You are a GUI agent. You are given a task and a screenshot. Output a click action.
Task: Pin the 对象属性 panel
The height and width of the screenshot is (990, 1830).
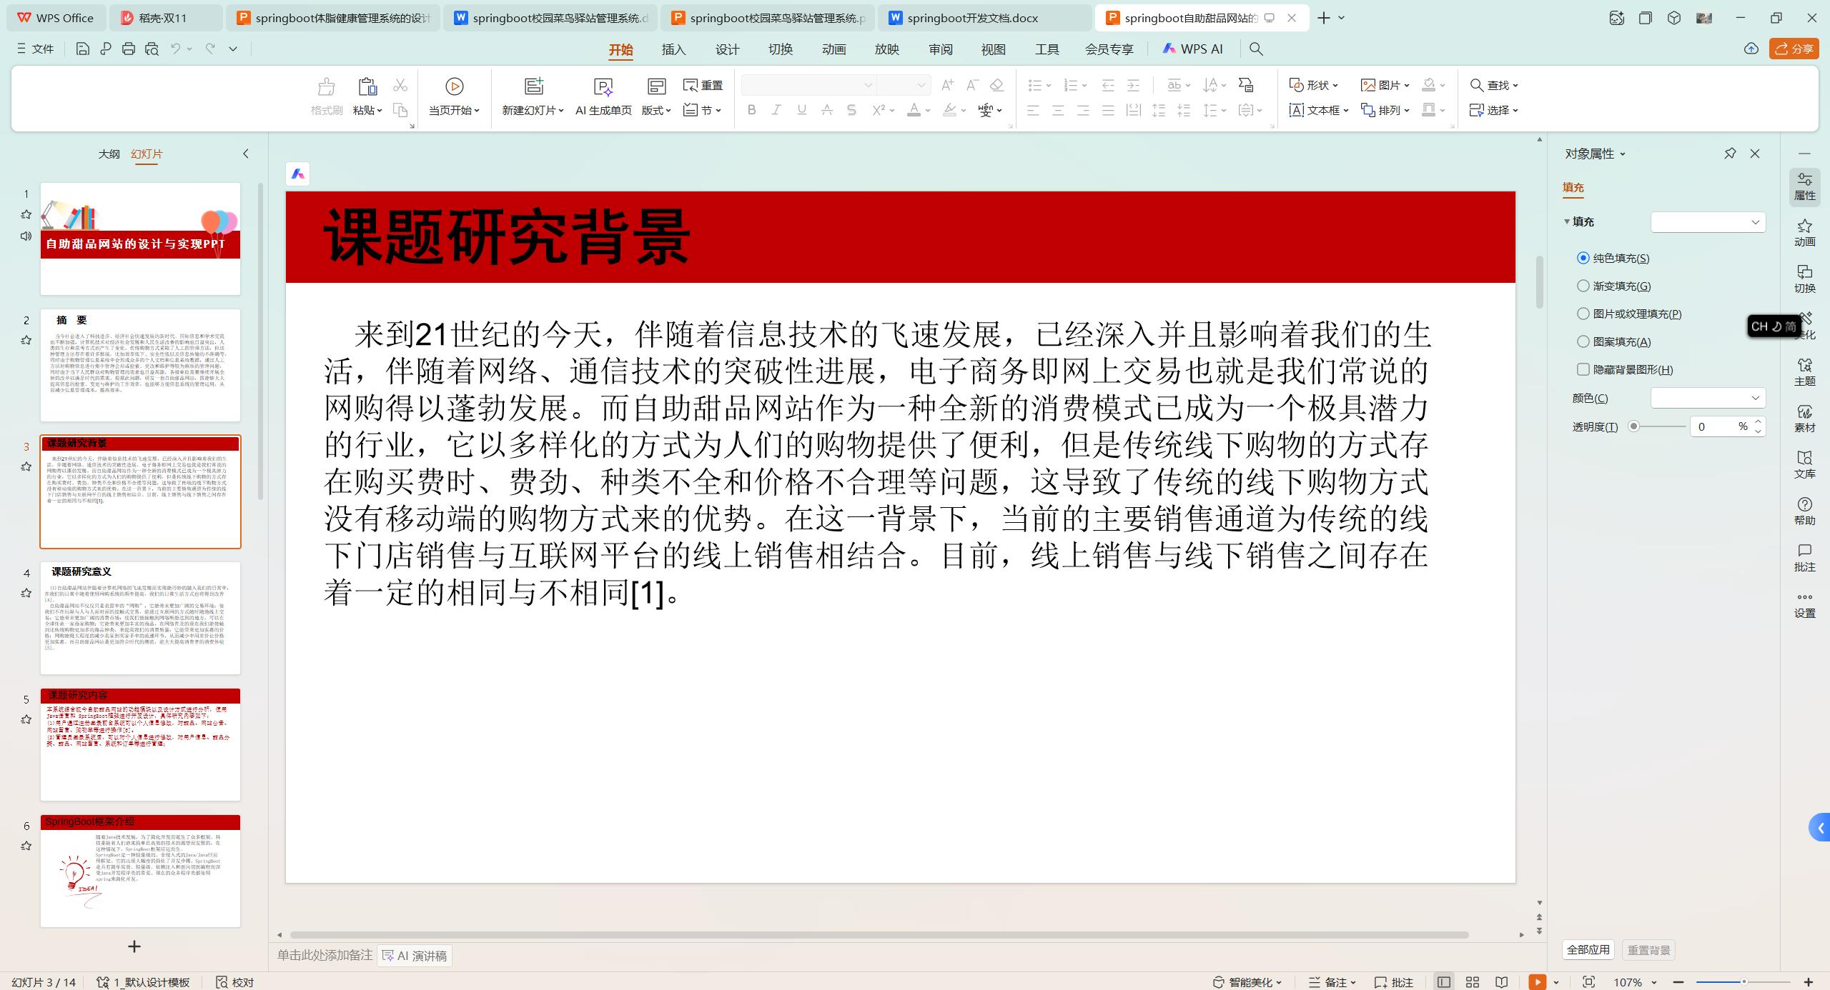click(x=1730, y=154)
